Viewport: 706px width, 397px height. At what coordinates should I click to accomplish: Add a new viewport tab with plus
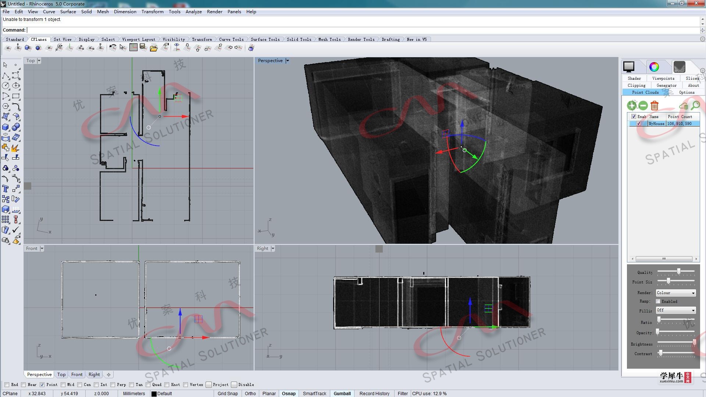[x=108, y=375]
